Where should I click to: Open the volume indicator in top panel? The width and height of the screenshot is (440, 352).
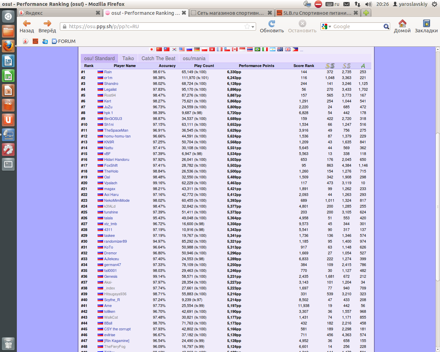point(368,4)
